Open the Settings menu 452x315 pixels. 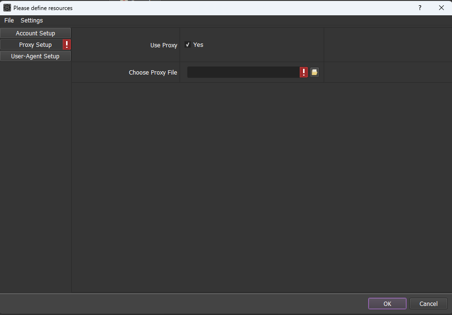tap(32, 21)
